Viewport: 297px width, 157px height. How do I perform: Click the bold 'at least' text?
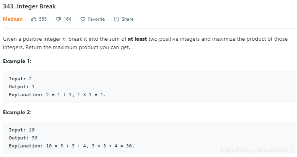[x=137, y=39]
